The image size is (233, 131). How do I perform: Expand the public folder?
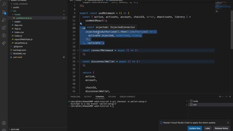[11, 7]
